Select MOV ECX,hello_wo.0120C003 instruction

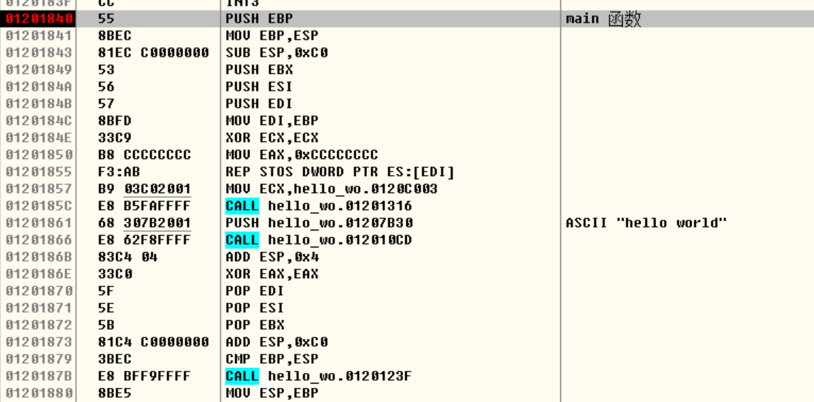[x=332, y=189]
